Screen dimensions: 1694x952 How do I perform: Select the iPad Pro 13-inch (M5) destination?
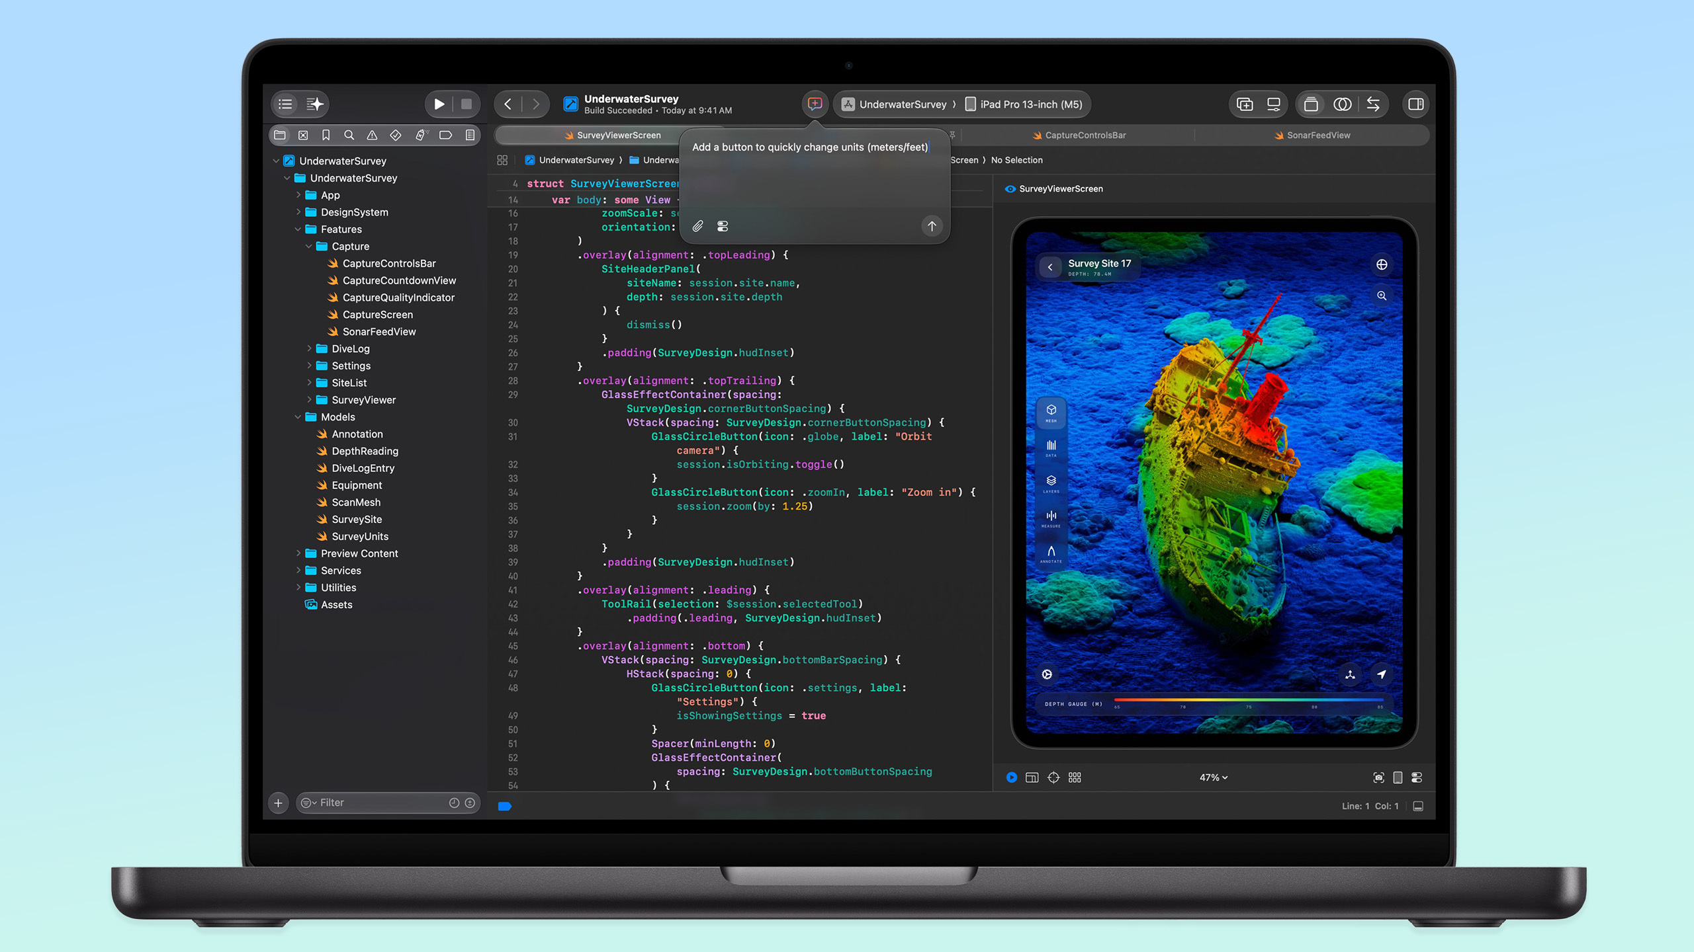click(x=1024, y=104)
